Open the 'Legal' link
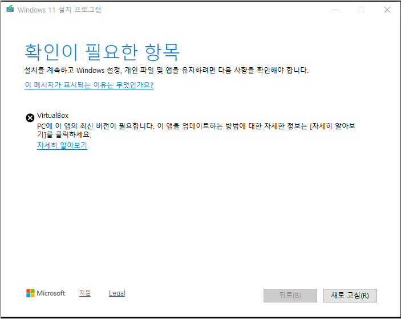Image resolution: width=401 pixels, height=319 pixels. click(x=117, y=293)
